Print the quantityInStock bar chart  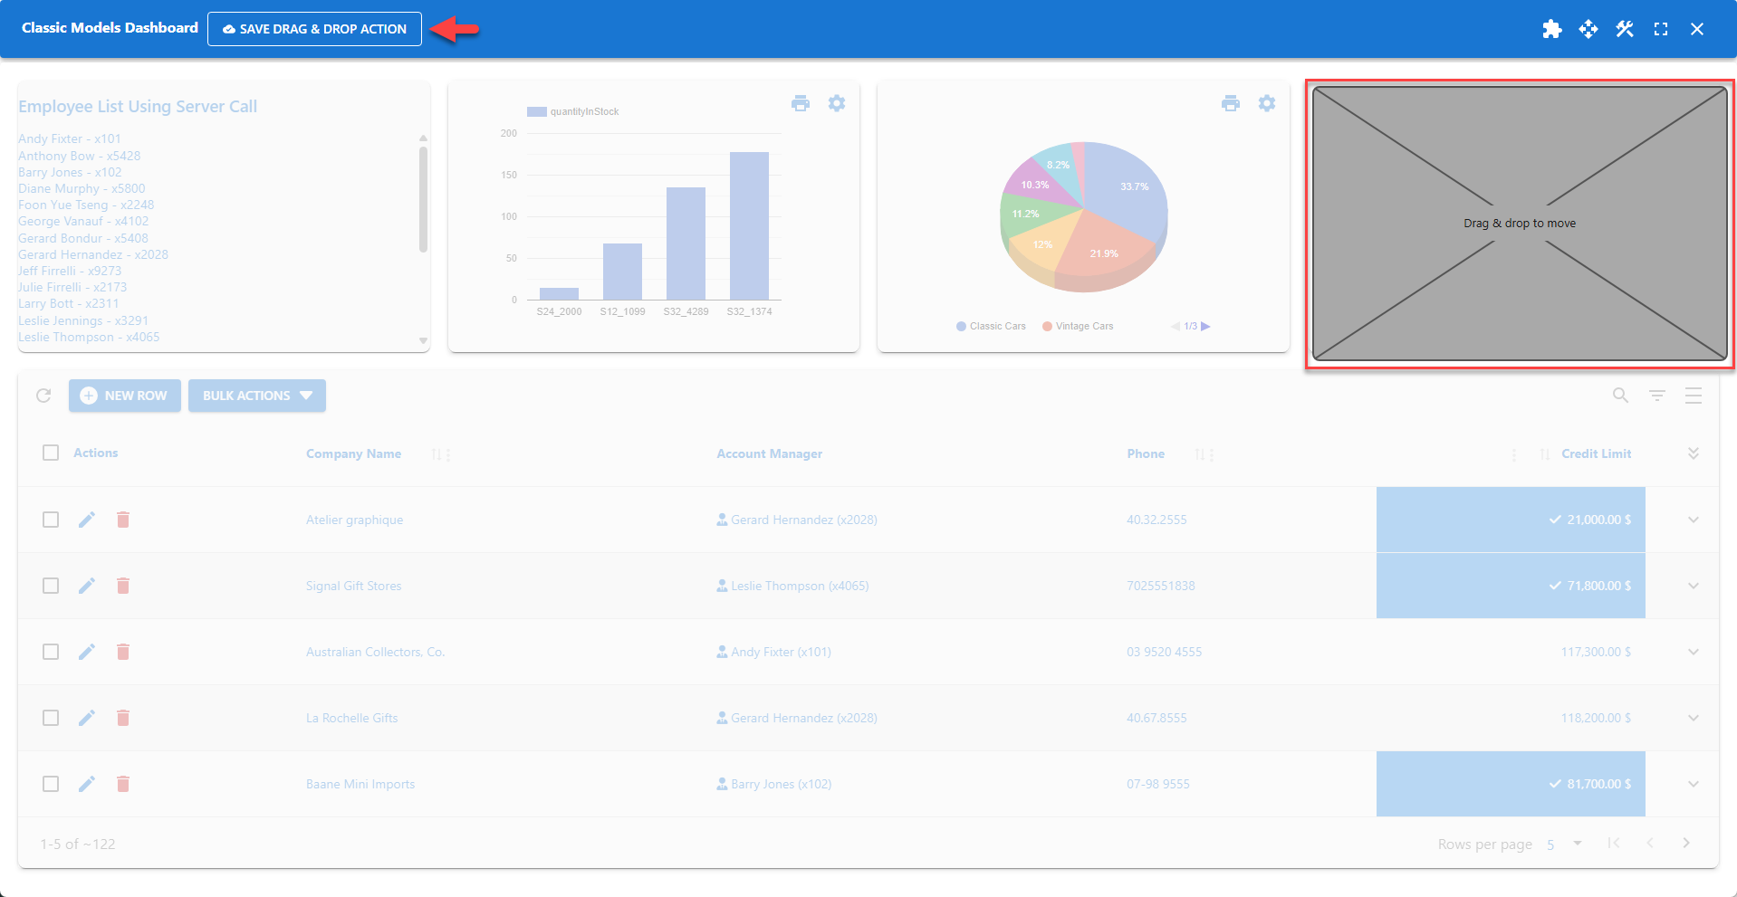tap(801, 103)
